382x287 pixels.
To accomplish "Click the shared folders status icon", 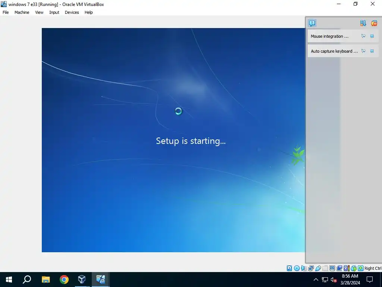I will pos(325,268).
